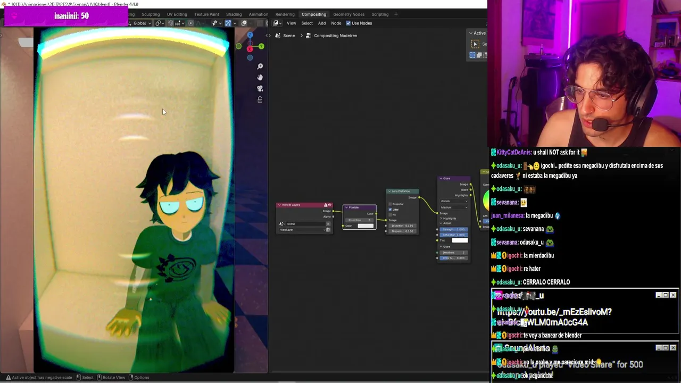The image size is (681, 383).
Task: Click the lock camera to view icon
Action: [260, 99]
